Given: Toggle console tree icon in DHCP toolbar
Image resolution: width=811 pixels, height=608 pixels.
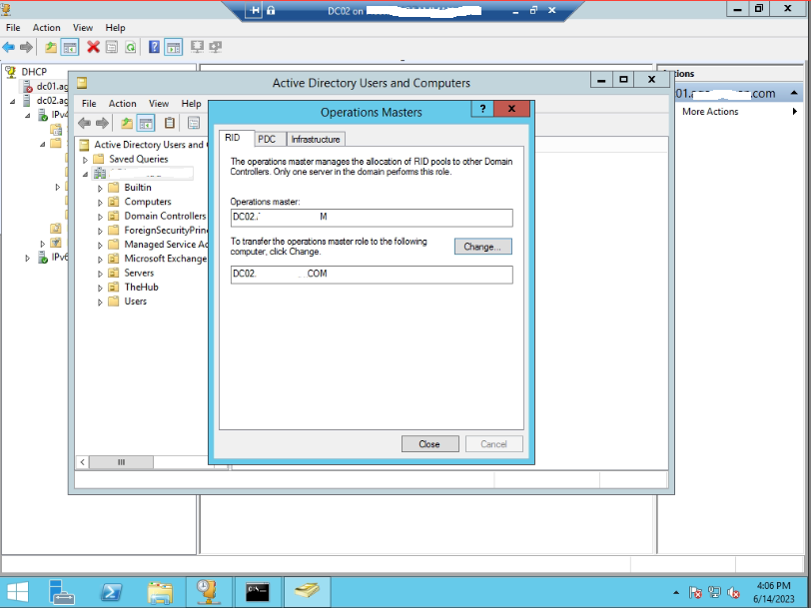Looking at the screenshot, I should point(70,48).
